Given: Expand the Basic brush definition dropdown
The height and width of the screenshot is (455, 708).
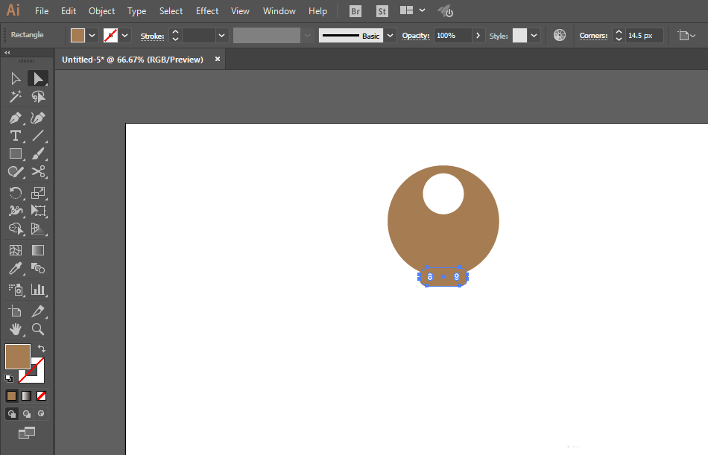Looking at the screenshot, I should 390,36.
